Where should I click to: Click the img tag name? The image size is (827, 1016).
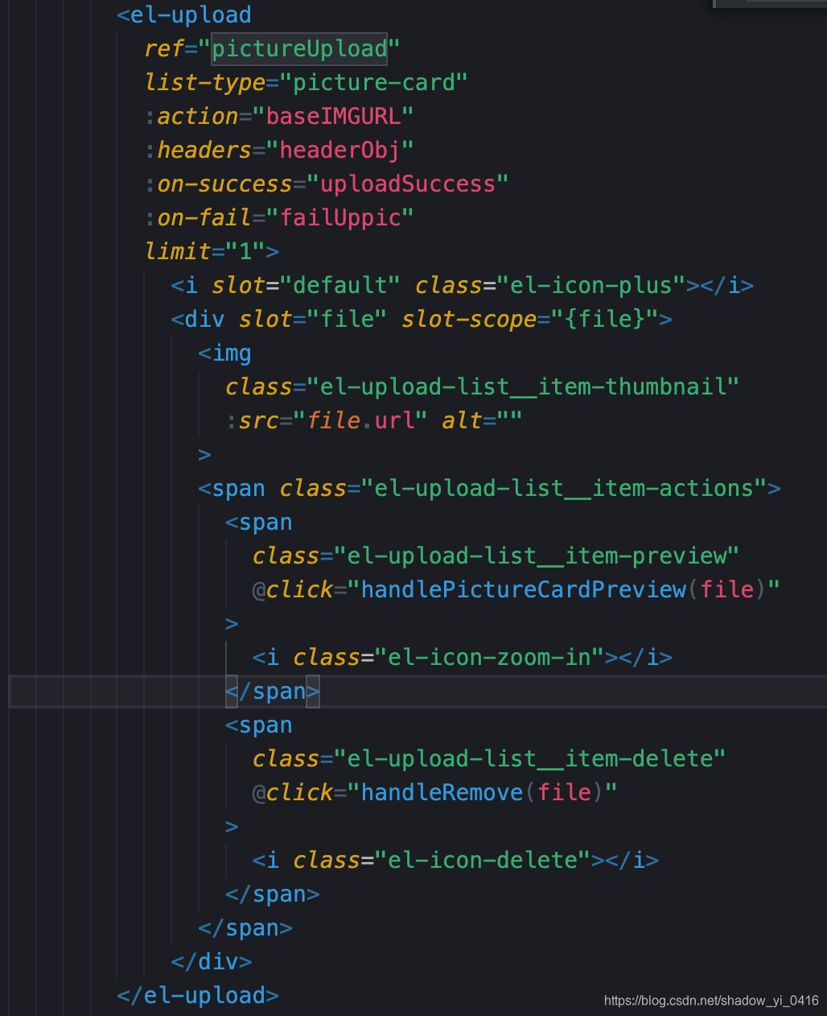[232, 353]
